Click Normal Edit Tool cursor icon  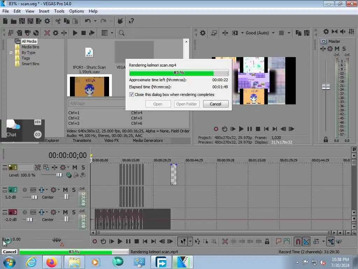tap(183, 241)
